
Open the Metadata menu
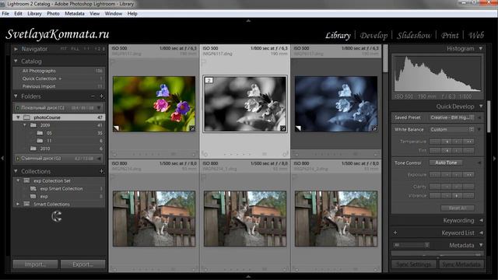(x=75, y=14)
